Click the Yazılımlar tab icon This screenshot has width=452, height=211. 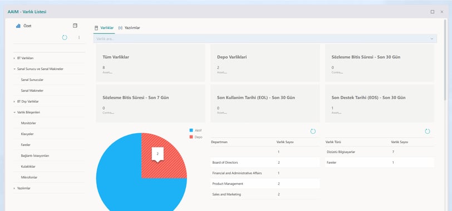tap(120, 28)
